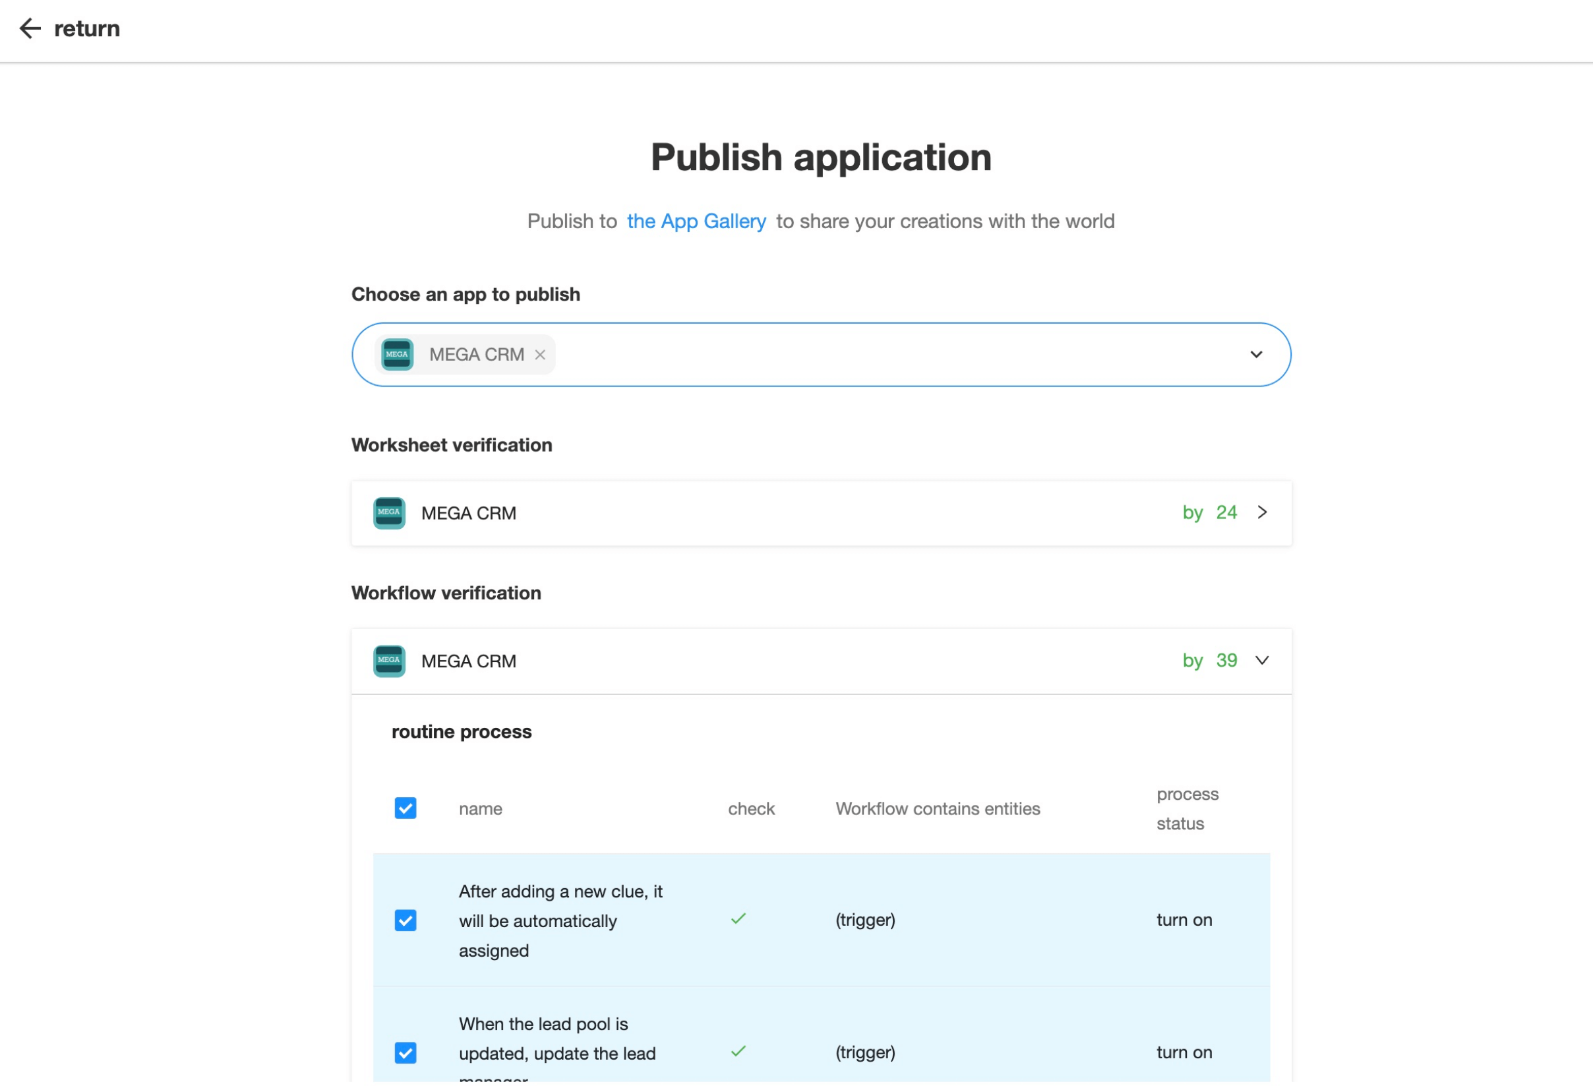This screenshot has height=1086, width=1593.
Task: Collapse Workflow verification MEGA CRM chevron
Action: point(1262,661)
